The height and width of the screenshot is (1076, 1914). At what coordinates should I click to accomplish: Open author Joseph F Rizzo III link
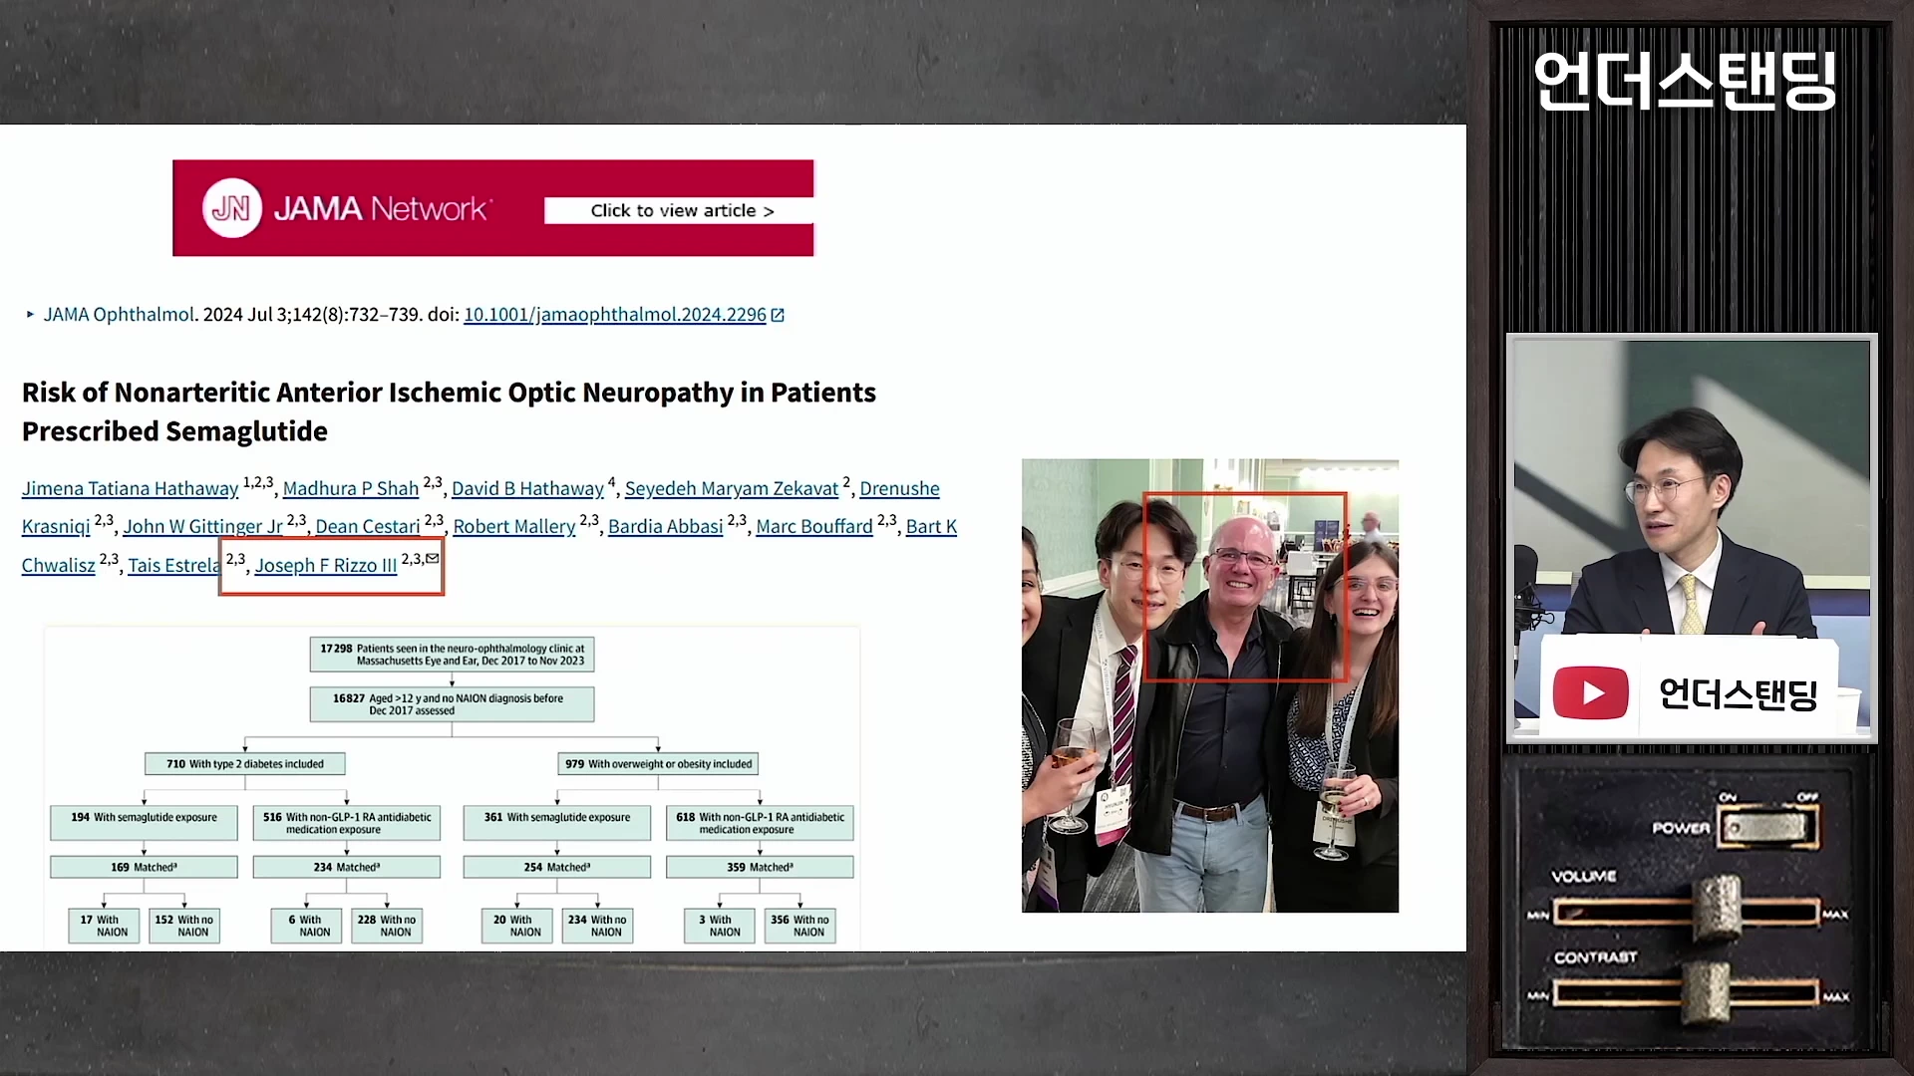[x=325, y=565]
